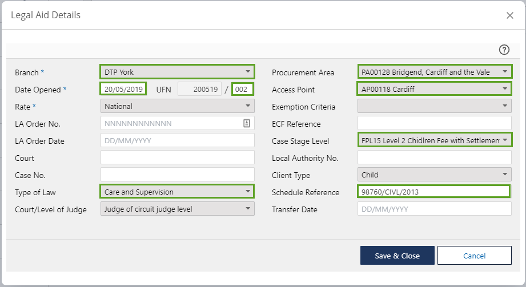Focus the UFN suffix field showing 002
This screenshot has height=287, width=526.
243,89
